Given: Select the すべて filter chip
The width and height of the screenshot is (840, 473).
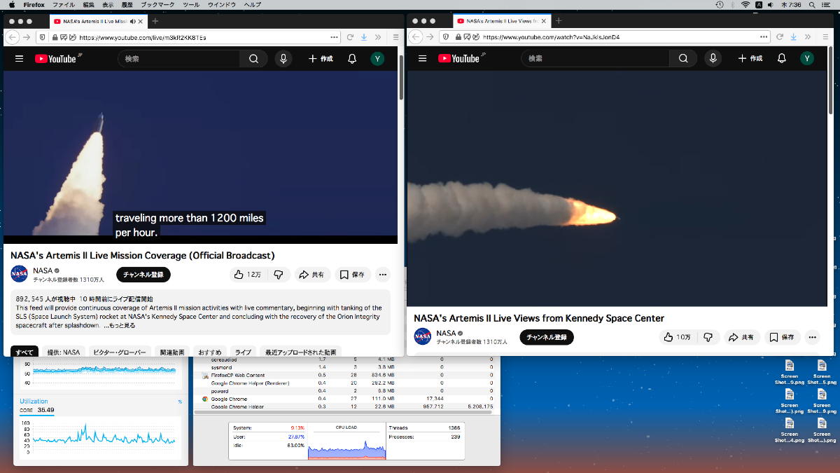Looking at the screenshot, I should point(24,352).
